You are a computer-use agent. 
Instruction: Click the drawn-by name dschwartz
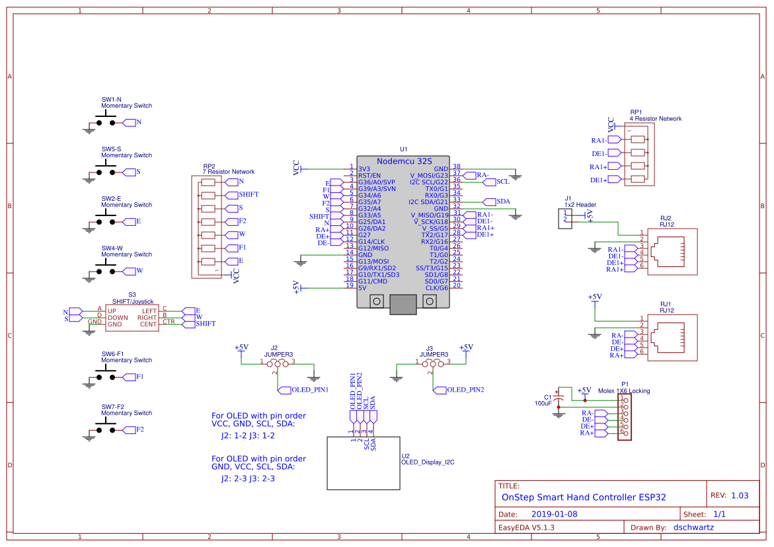[693, 527]
